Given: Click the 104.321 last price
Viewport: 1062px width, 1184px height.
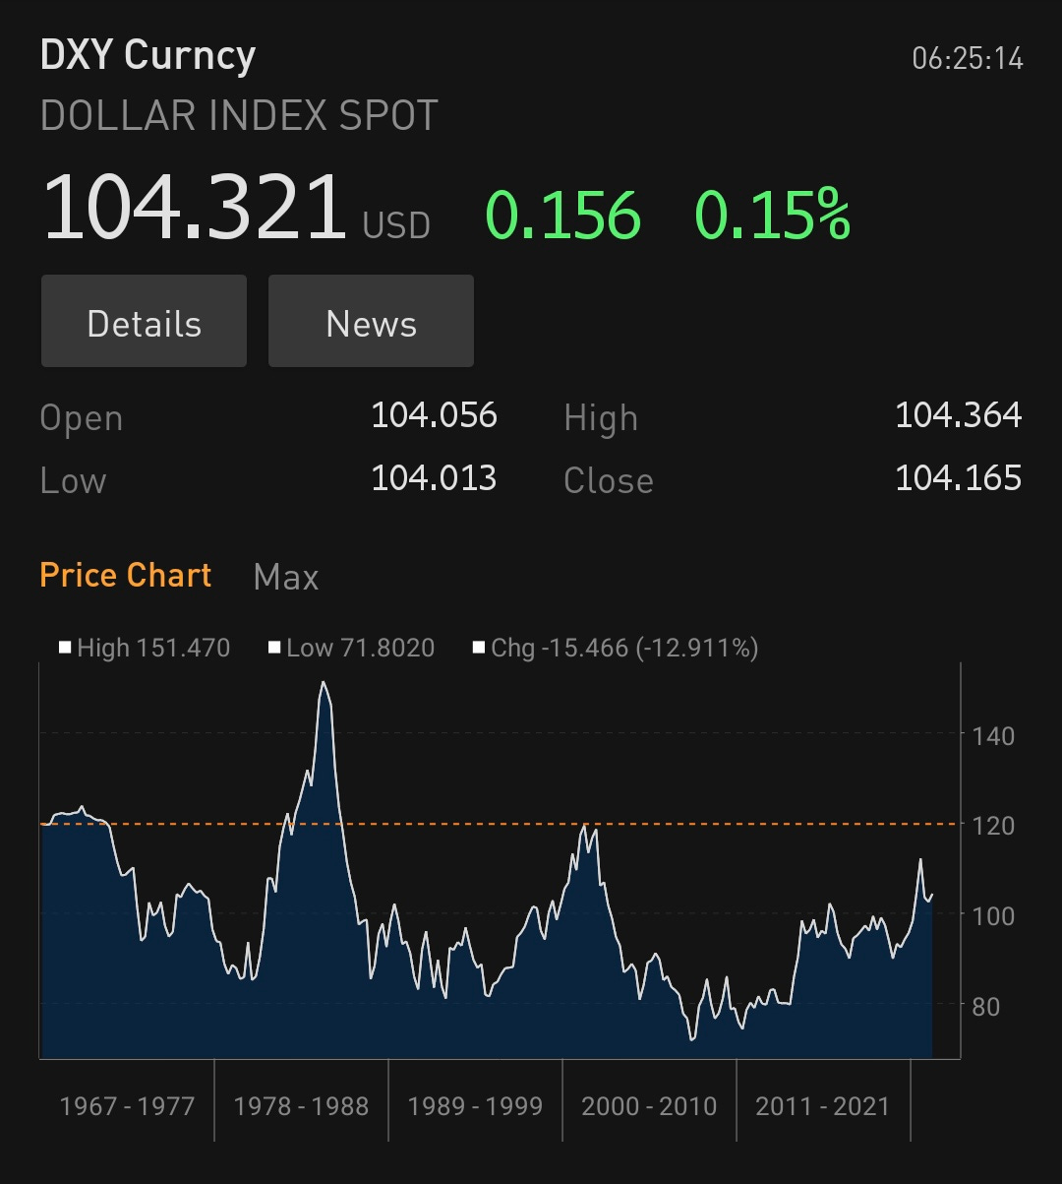Looking at the screenshot, I should pos(195,207).
